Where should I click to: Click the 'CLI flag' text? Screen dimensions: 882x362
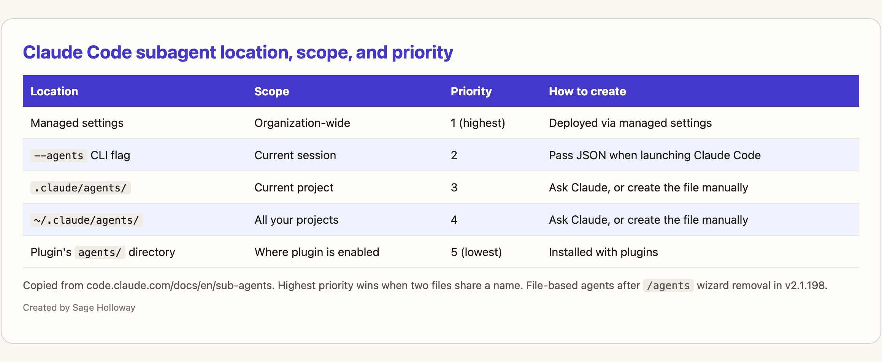[x=110, y=155]
